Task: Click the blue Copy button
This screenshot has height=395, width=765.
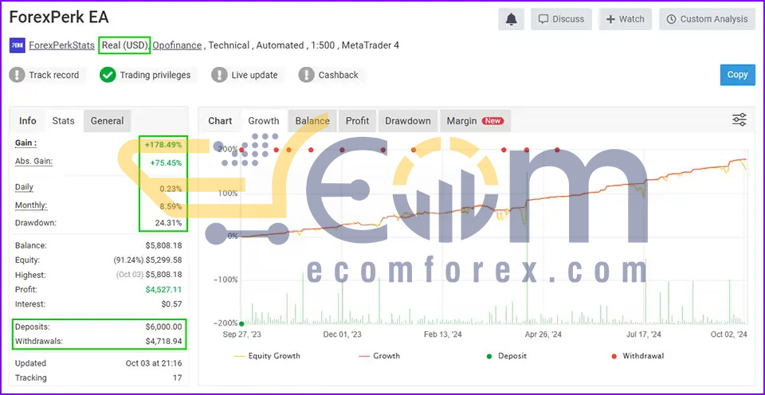Action: 737,75
